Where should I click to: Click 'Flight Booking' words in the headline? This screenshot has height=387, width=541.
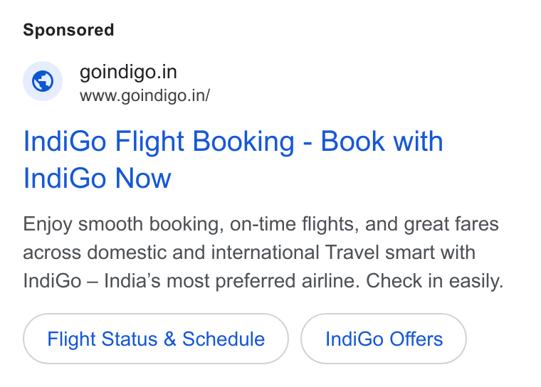204,141
